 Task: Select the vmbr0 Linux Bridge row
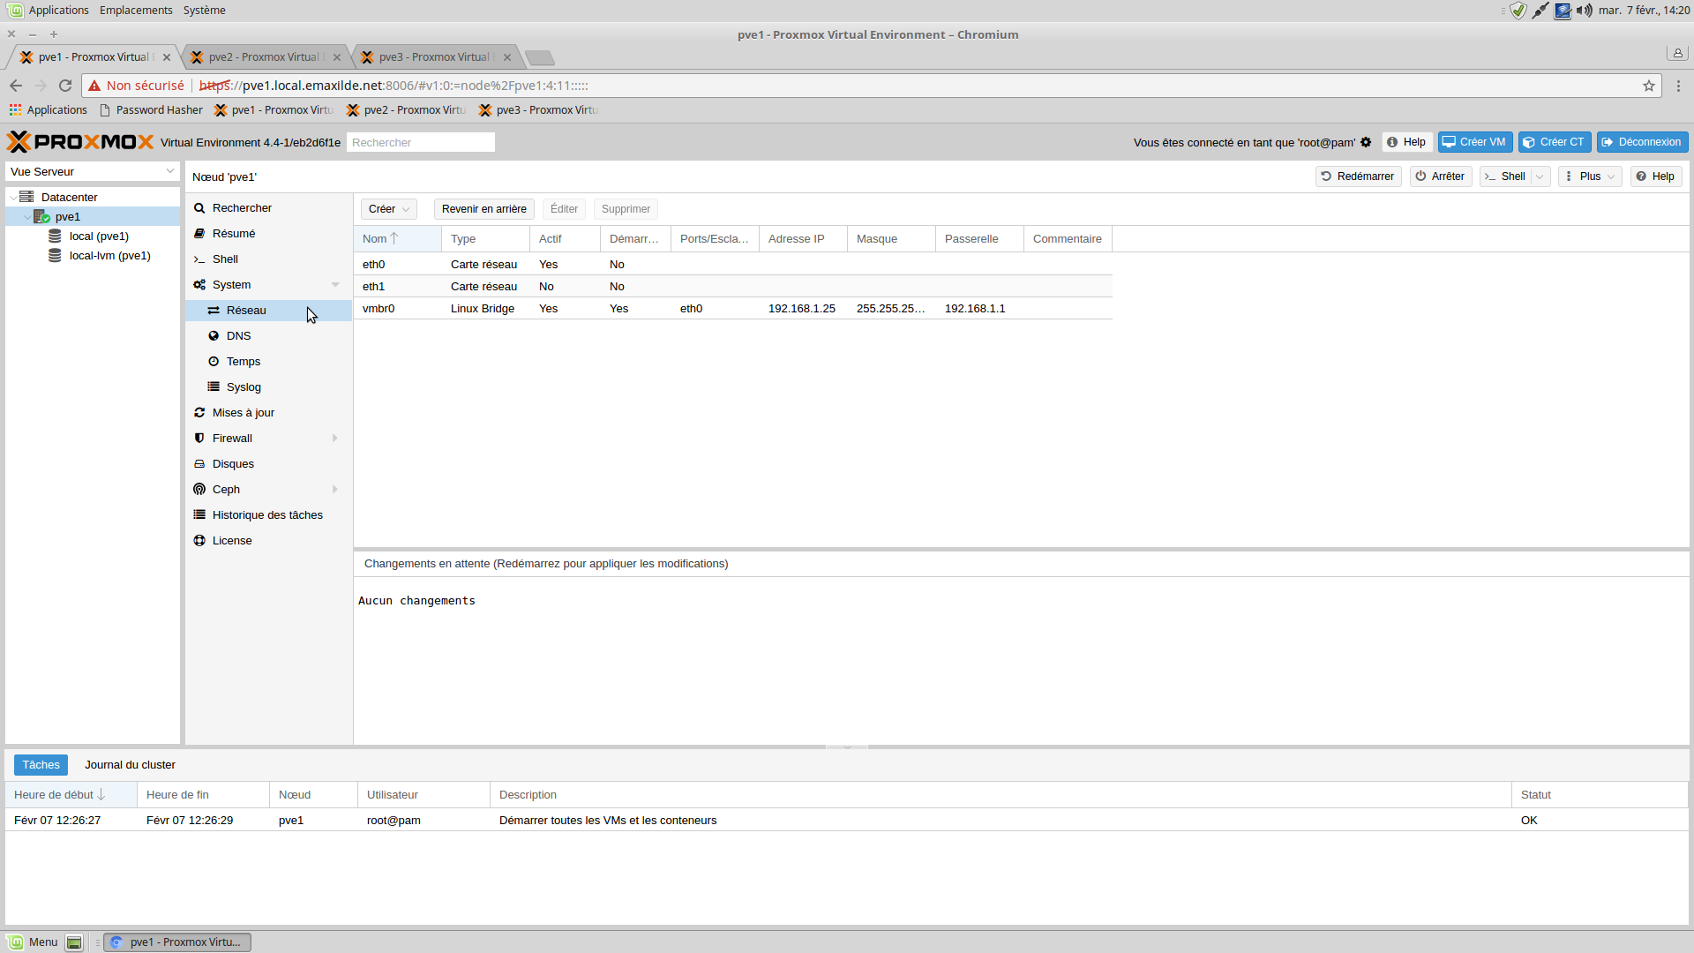point(732,309)
